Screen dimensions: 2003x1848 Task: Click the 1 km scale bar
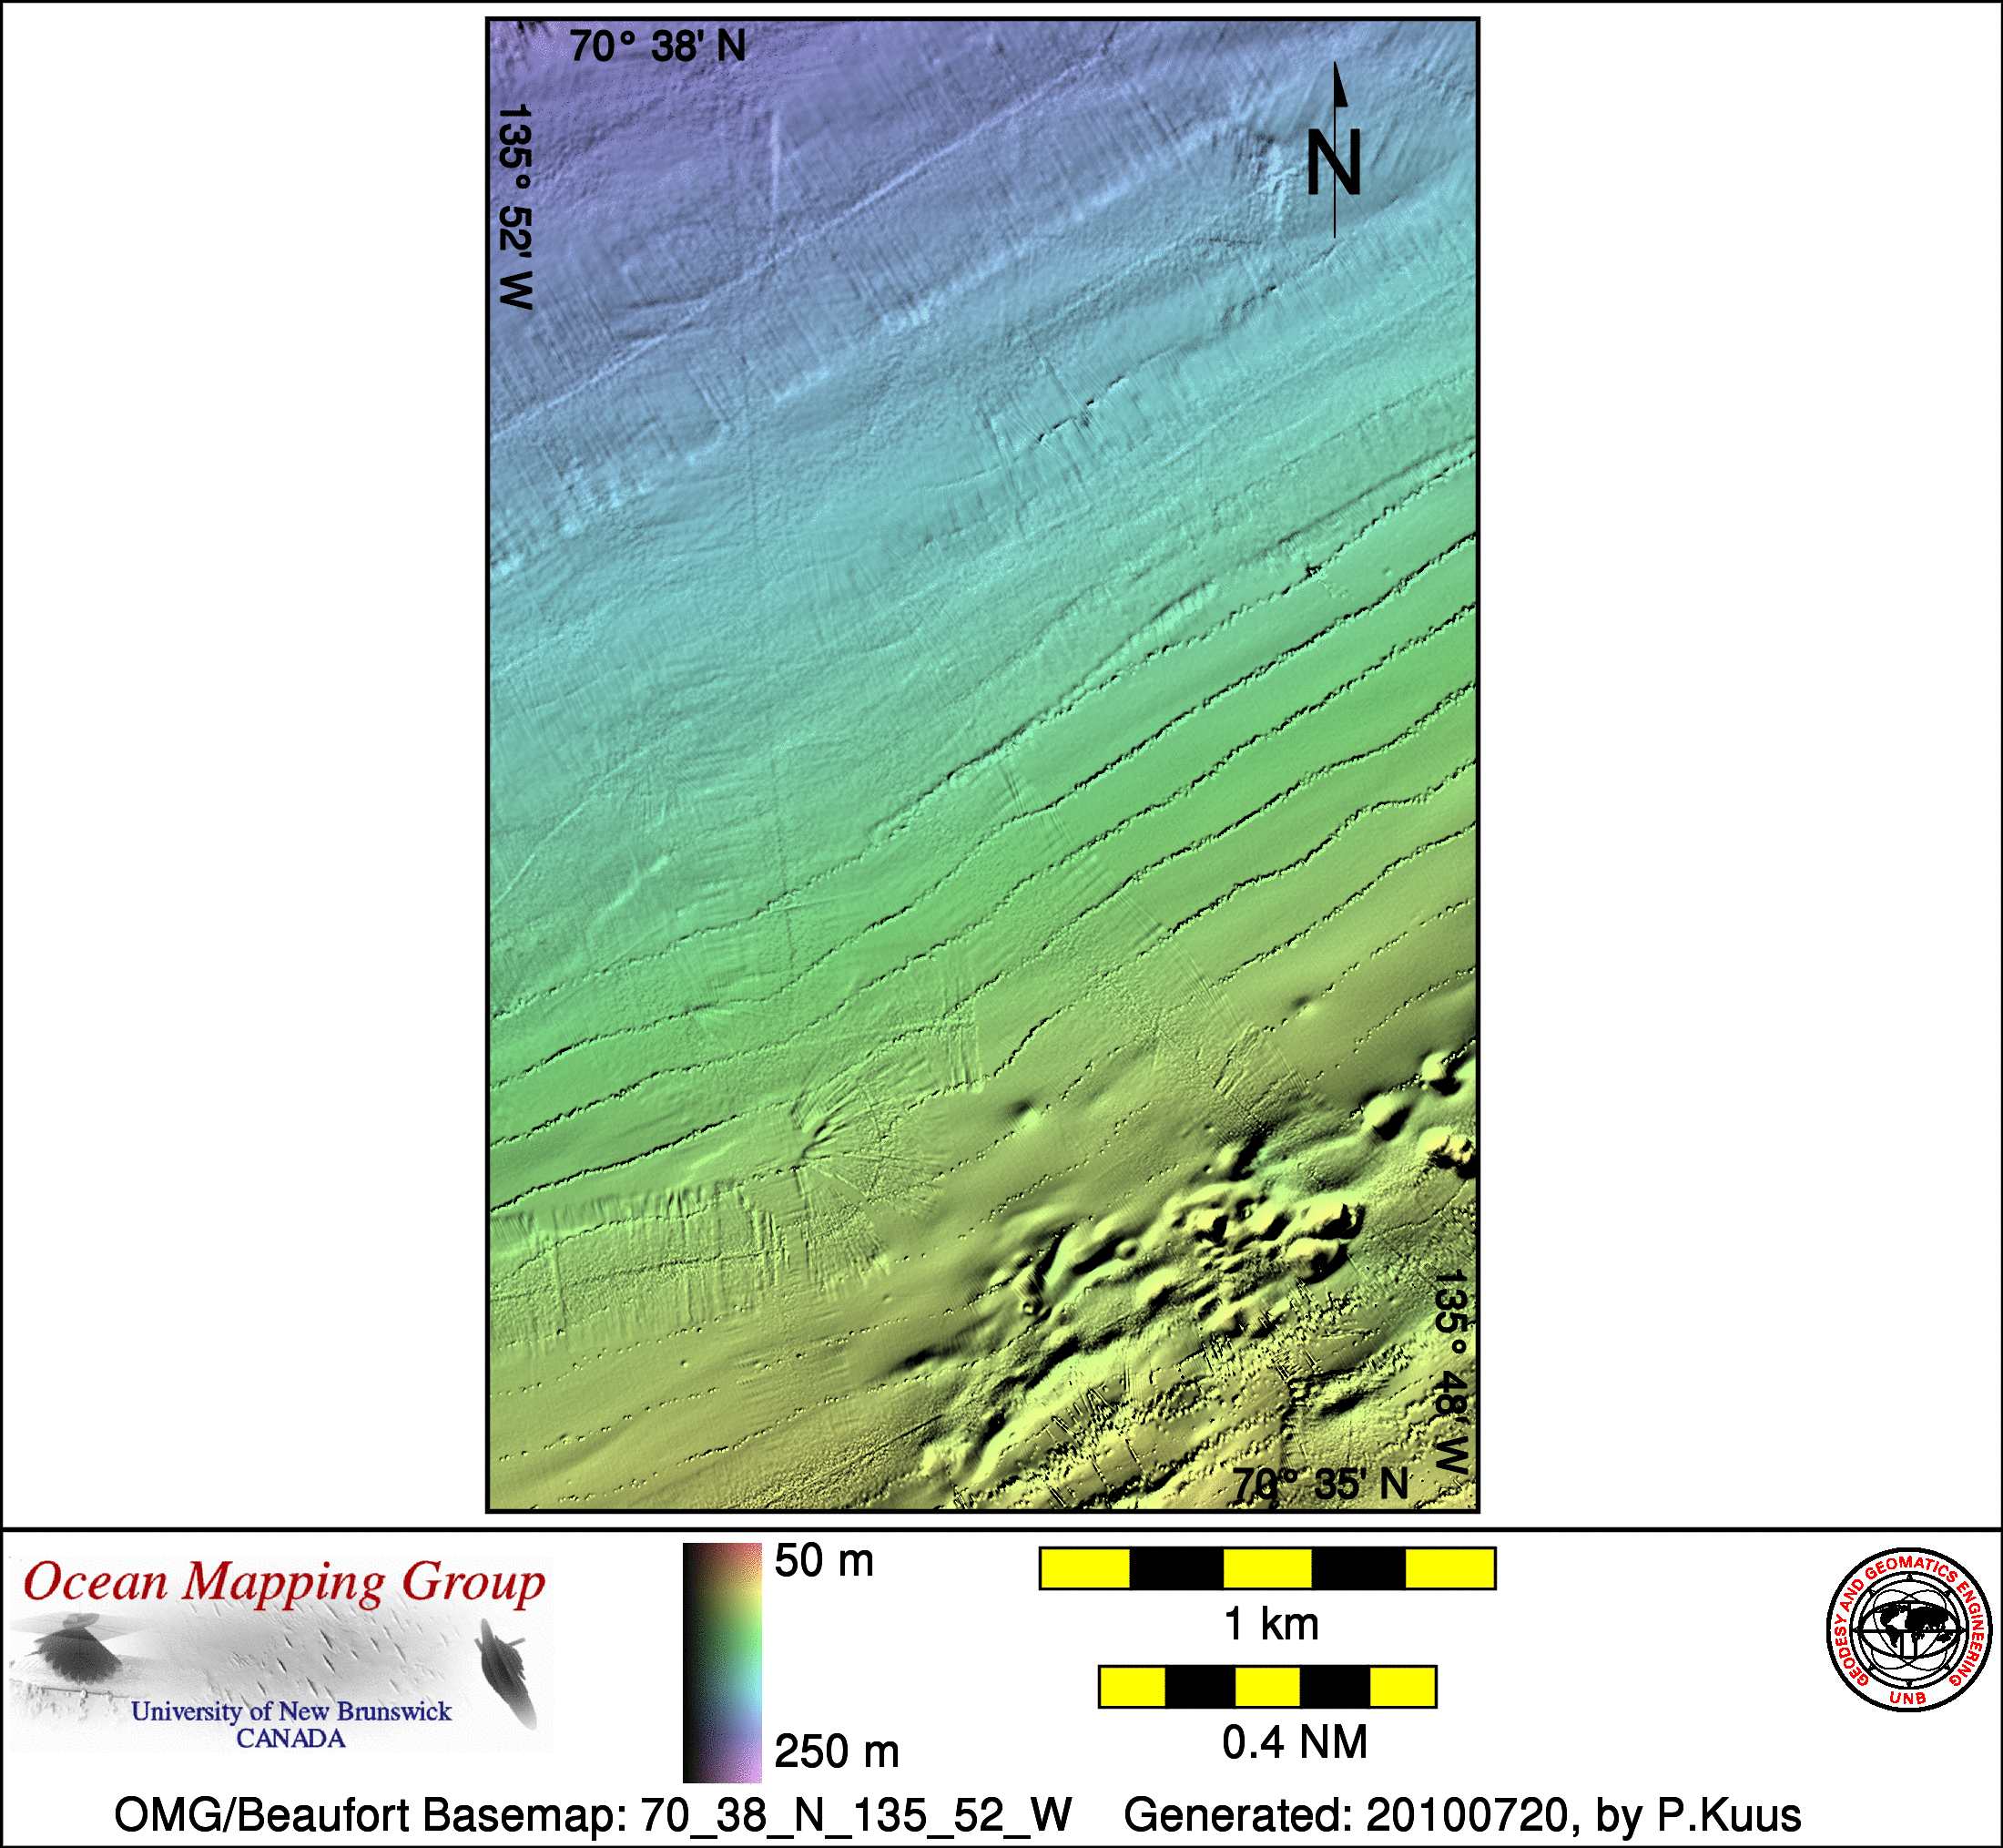point(1266,1568)
